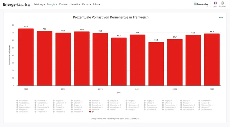
Task: Select the 2025 bar labeled 68,9
Action: pos(212,60)
